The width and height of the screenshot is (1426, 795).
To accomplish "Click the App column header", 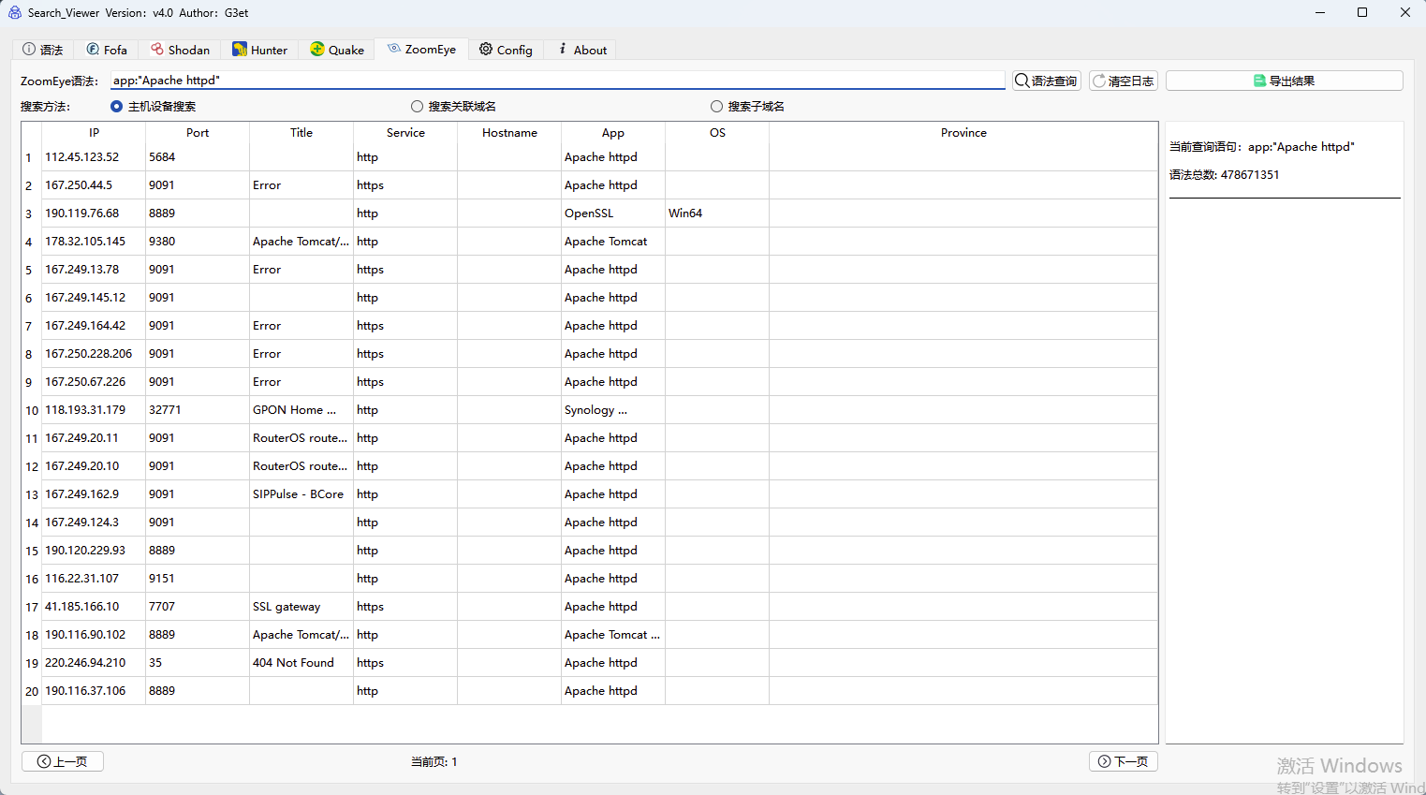I will click(x=613, y=133).
